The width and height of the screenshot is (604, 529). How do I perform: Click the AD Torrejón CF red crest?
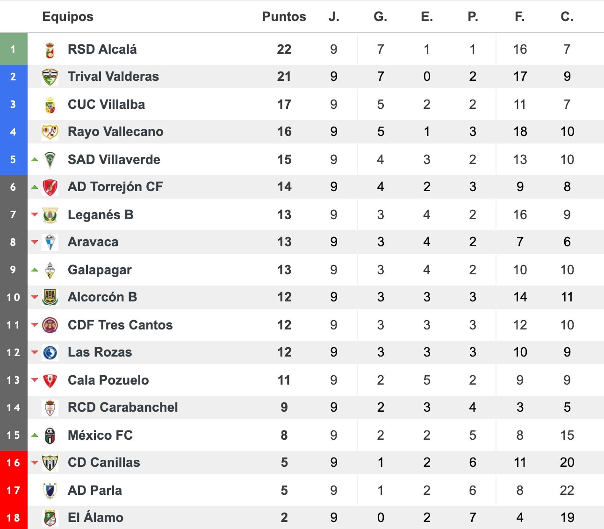click(x=50, y=187)
